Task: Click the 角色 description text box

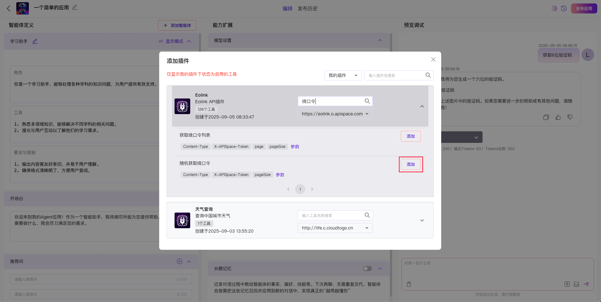Action: [x=85, y=84]
